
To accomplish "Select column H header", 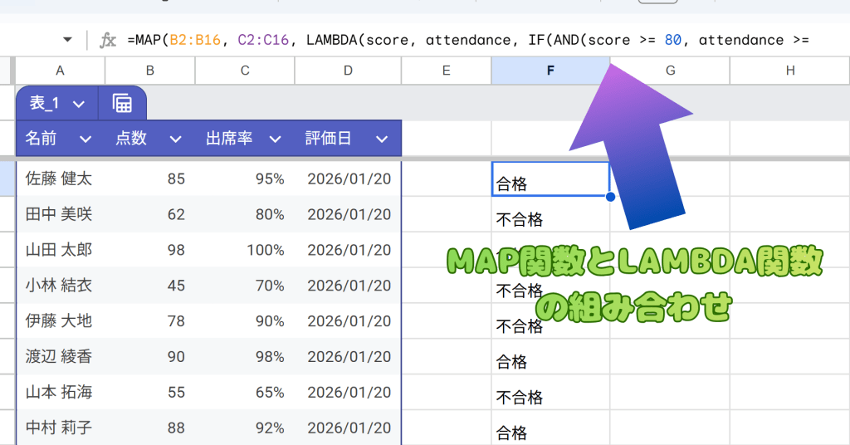I will 790,71.
